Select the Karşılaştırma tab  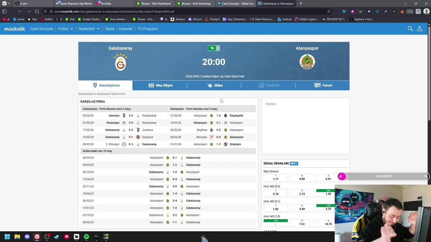pyautogui.click(x=105, y=85)
